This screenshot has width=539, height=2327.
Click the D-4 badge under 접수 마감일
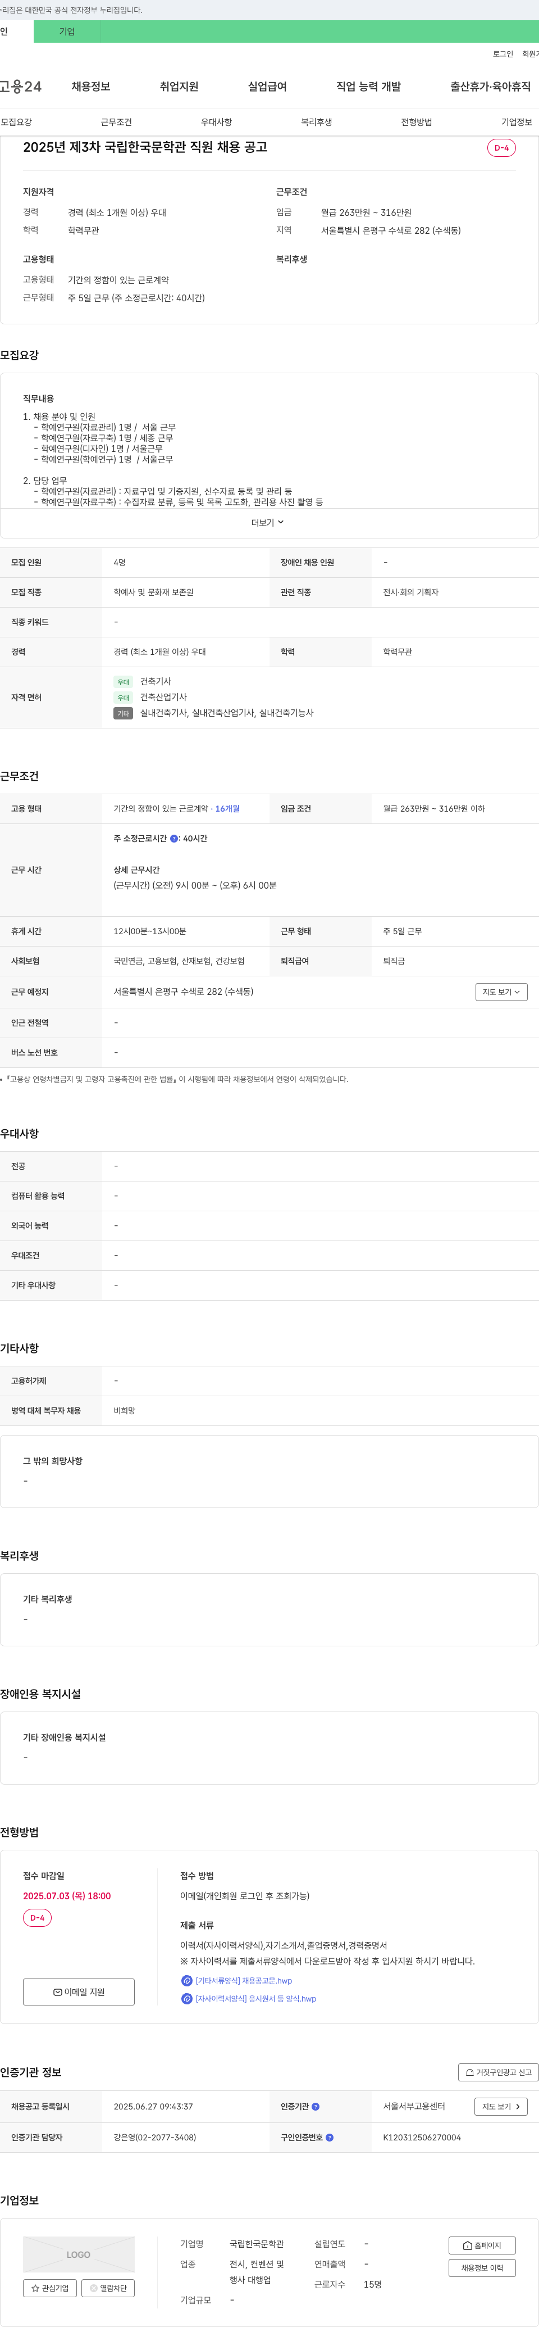(x=37, y=1917)
